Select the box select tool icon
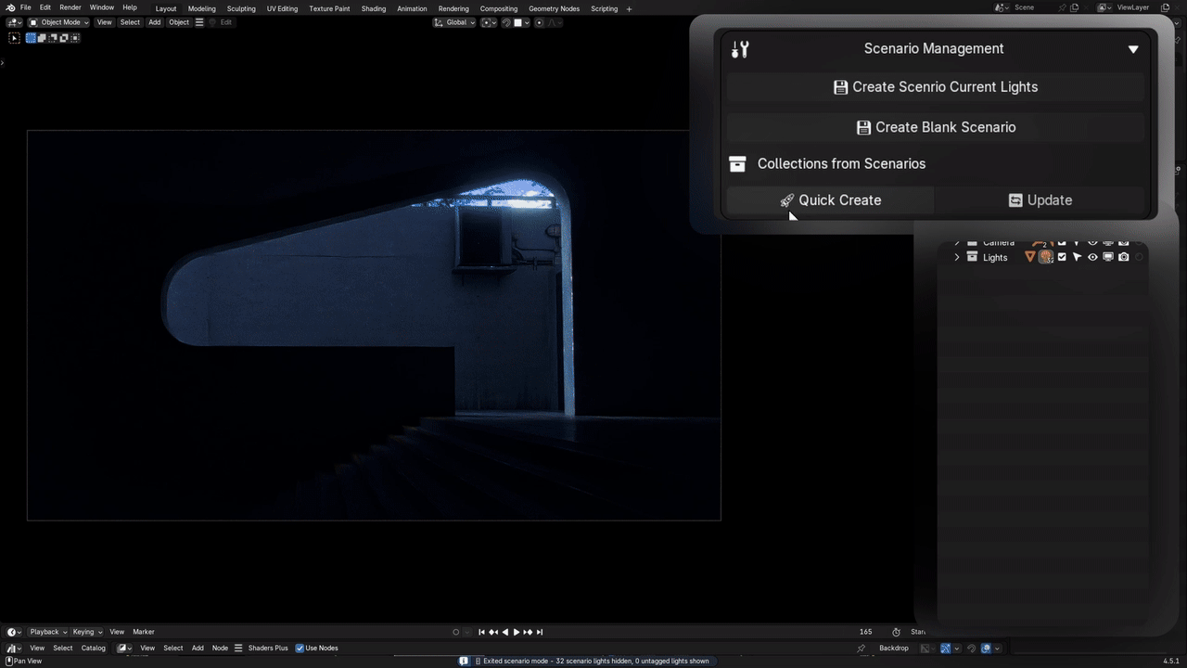This screenshot has height=668, width=1187. click(x=14, y=38)
